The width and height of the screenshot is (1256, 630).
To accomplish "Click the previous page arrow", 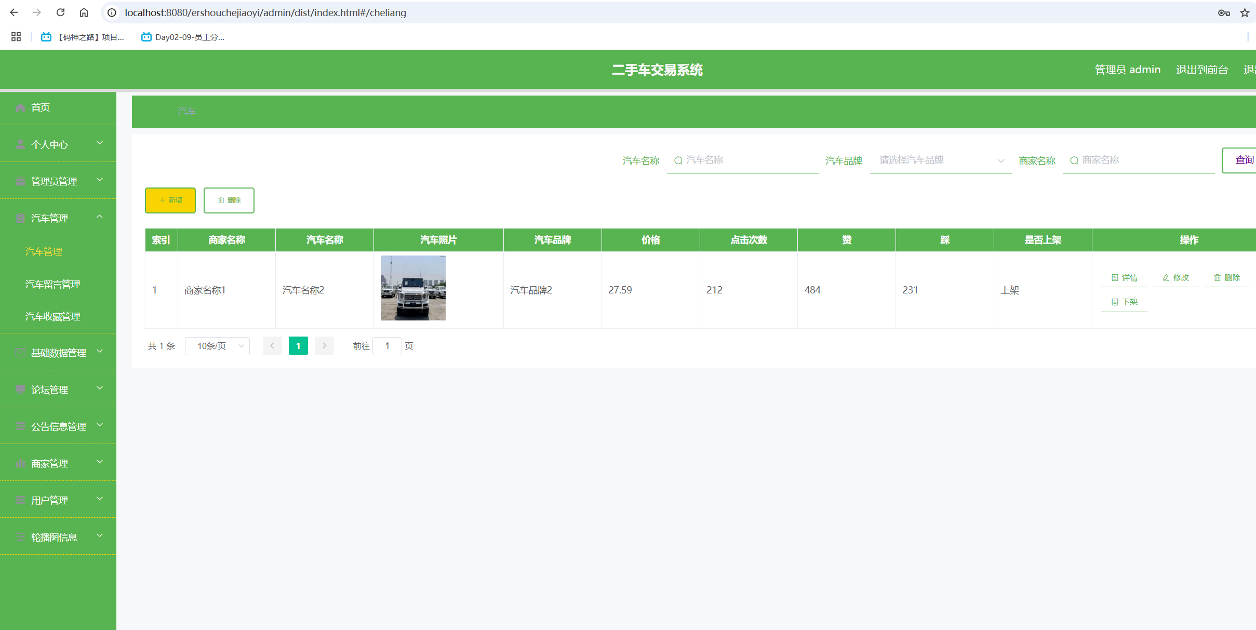I will coord(272,346).
